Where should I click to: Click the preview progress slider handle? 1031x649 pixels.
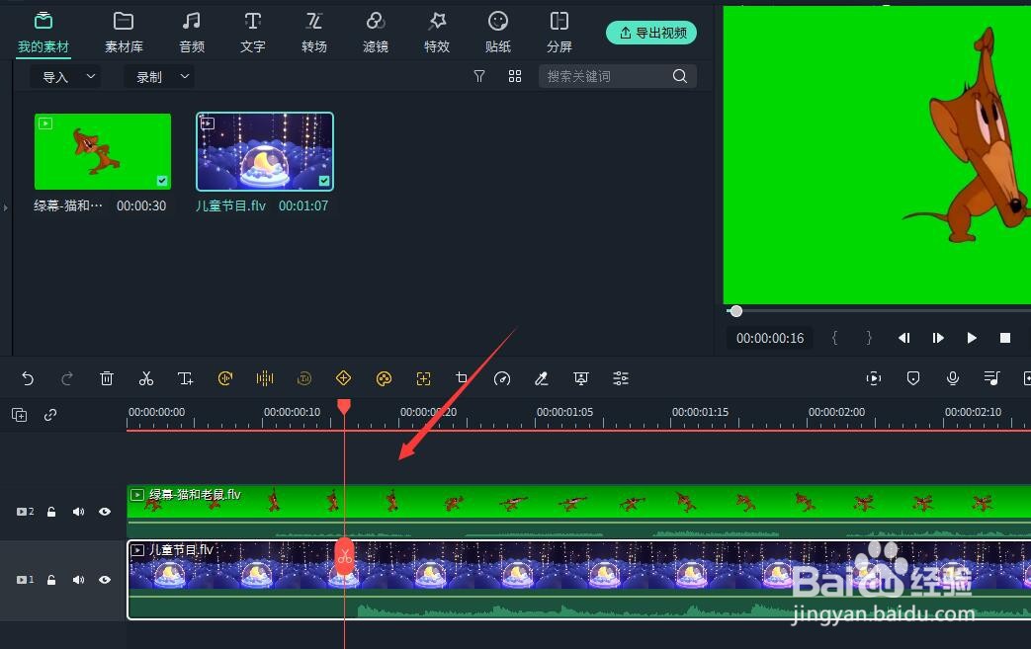pyautogui.click(x=735, y=311)
